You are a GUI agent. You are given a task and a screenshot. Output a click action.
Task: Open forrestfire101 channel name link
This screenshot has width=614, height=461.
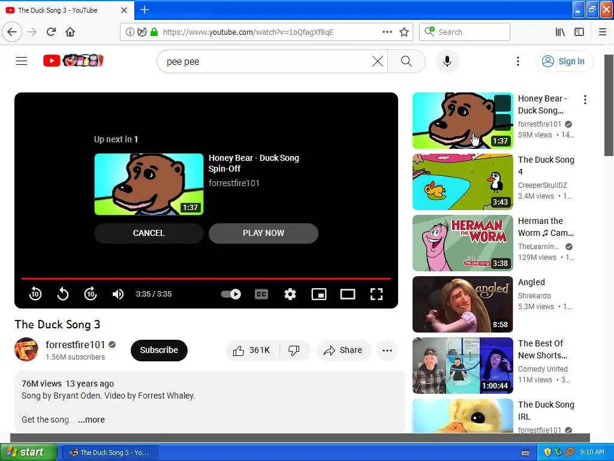tap(75, 345)
